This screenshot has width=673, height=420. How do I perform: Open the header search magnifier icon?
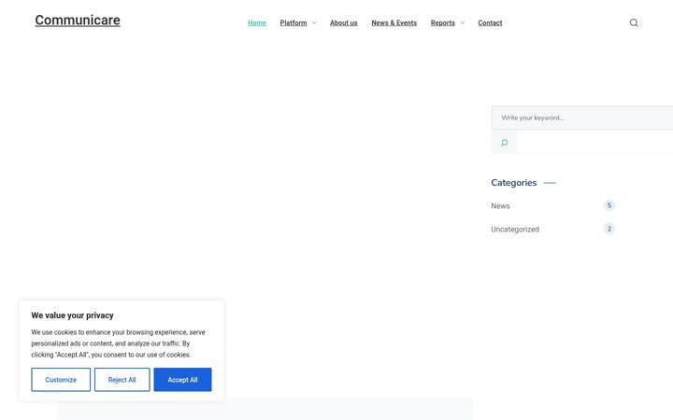[634, 22]
